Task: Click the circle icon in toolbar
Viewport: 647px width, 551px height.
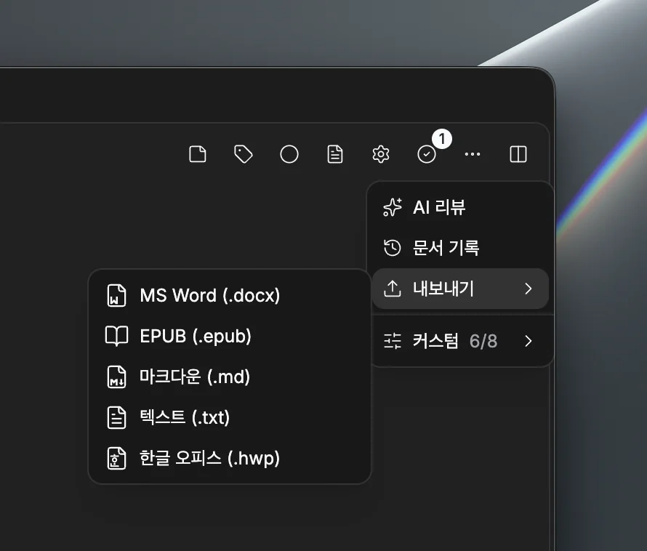Action: 289,154
